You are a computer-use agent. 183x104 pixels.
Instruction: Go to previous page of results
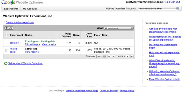click(x=114, y=57)
